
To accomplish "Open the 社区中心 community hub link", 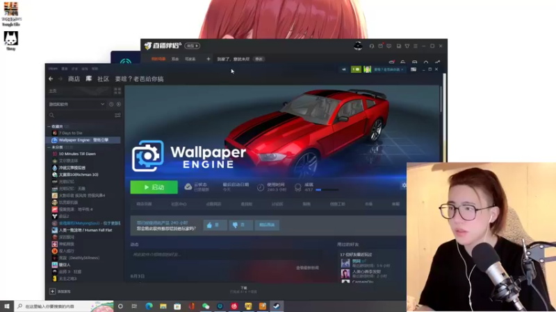I will pyautogui.click(x=179, y=204).
